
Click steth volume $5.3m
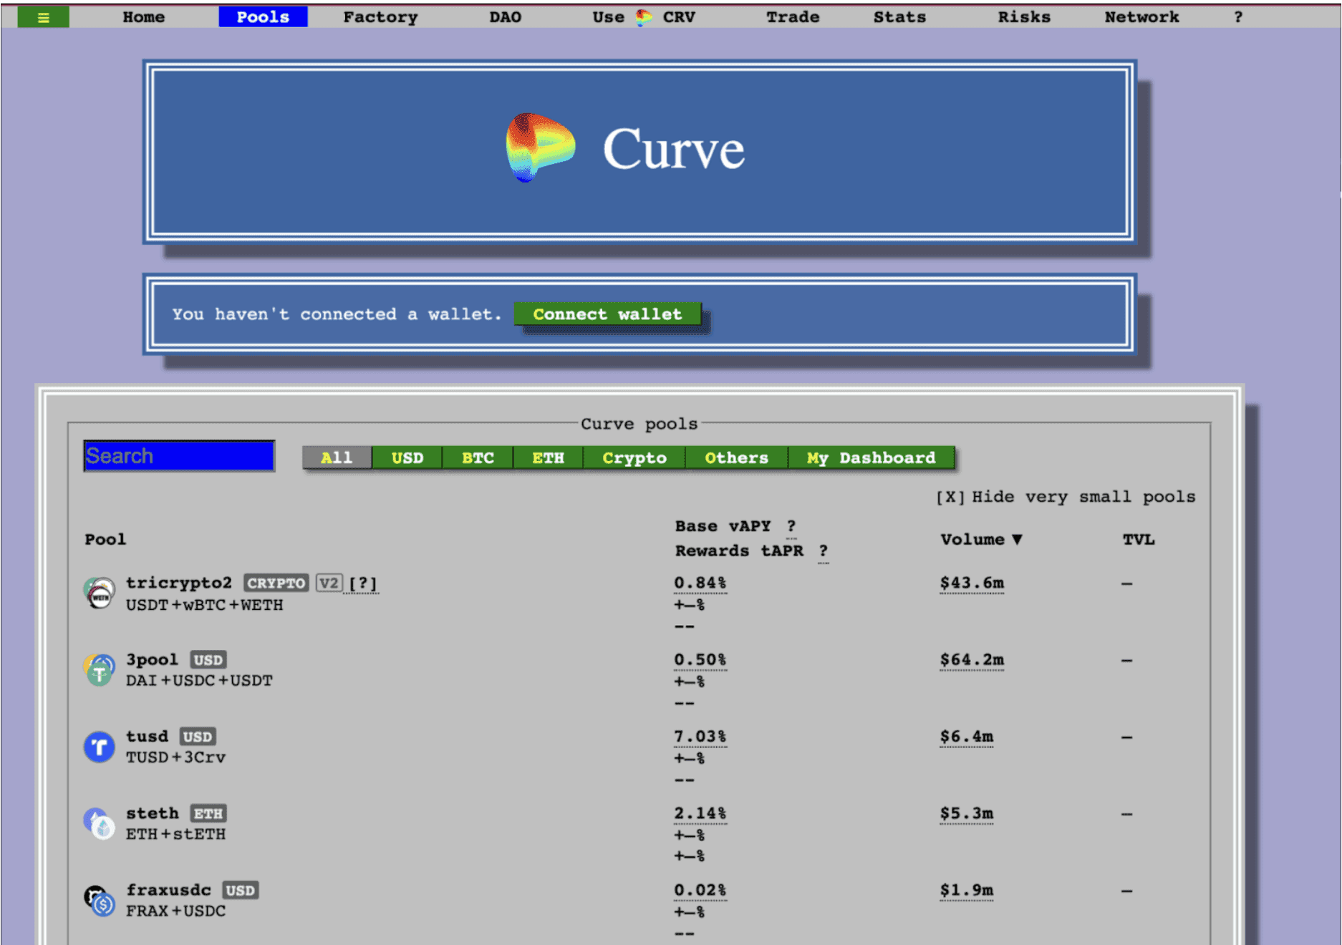967,813
